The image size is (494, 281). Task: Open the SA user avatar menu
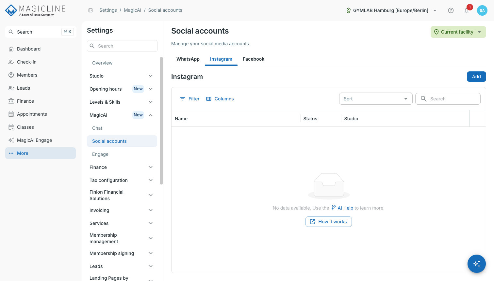[x=482, y=10]
